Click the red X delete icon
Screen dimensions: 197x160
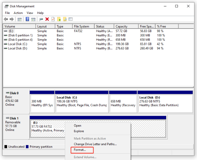47,19
